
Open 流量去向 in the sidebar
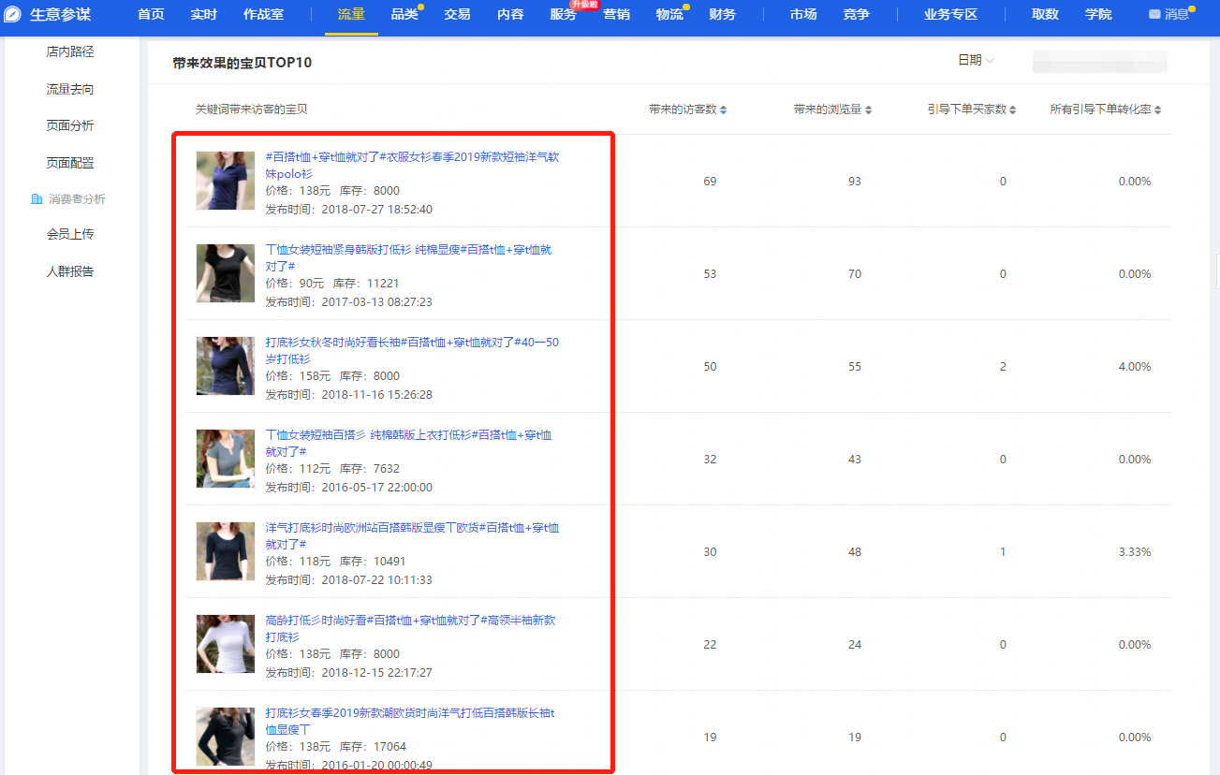[x=70, y=89]
